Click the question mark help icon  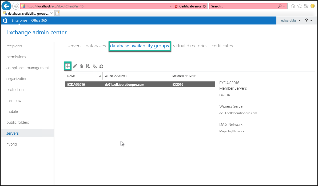(307, 20)
